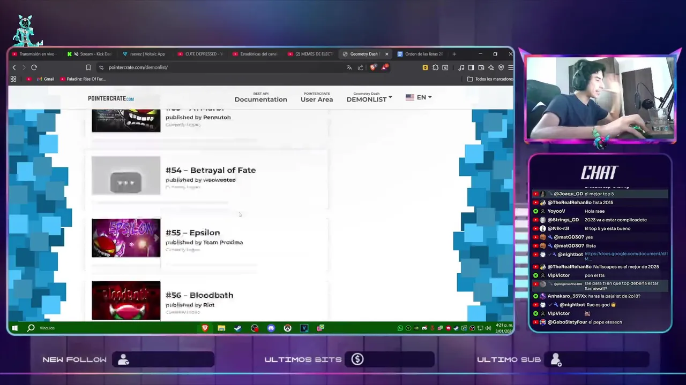This screenshot has height=385, width=686.
Task: Switch to the Estadísticas del canal tab
Action: point(256,54)
